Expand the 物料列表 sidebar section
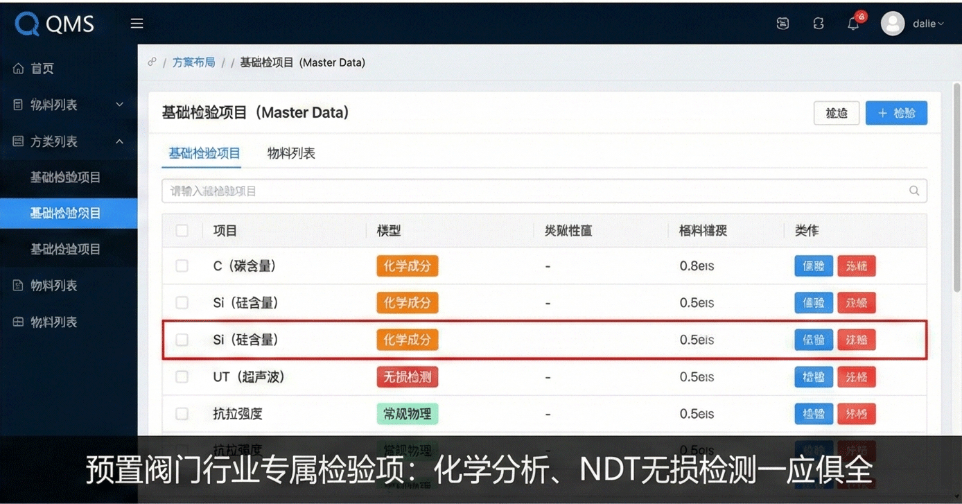The width and height of the screenshot is (962, 504). [119, 104]
